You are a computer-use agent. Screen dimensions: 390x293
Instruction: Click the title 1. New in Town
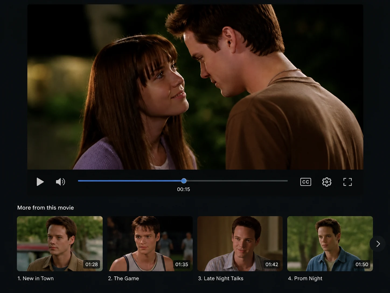click(36, 278)
